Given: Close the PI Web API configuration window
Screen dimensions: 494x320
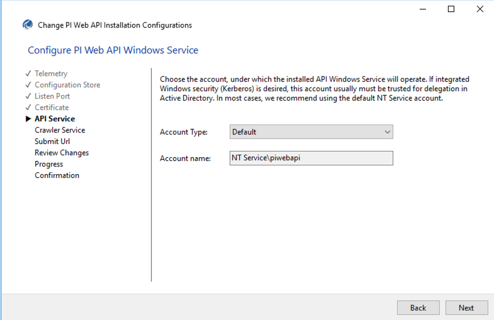Looking at the screenshot, I should [x=480, y=9].
